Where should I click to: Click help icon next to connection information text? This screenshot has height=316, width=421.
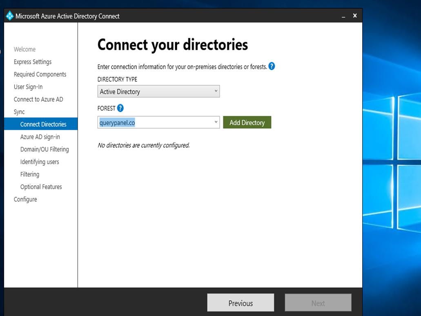272,66
